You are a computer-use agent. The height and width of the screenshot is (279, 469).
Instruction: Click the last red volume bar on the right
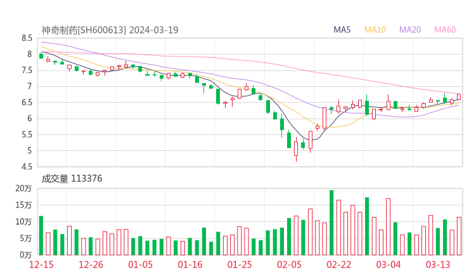coord(459,235)
